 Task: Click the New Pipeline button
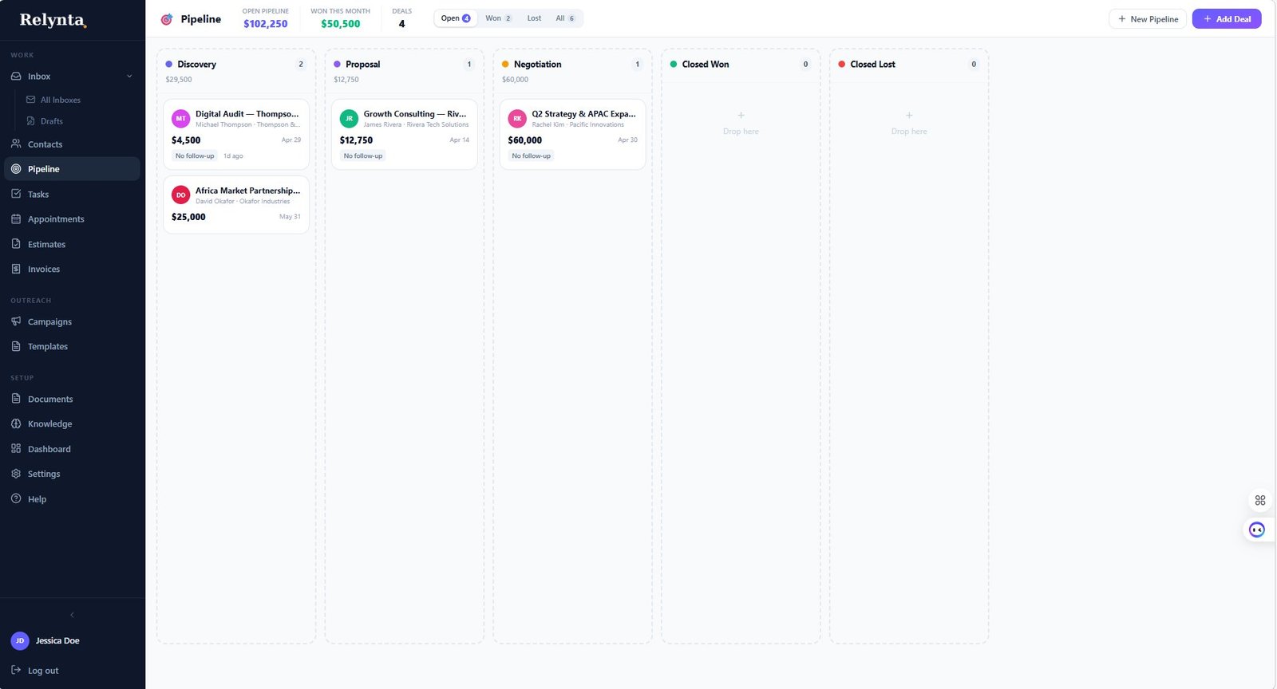pos(1147,19)
